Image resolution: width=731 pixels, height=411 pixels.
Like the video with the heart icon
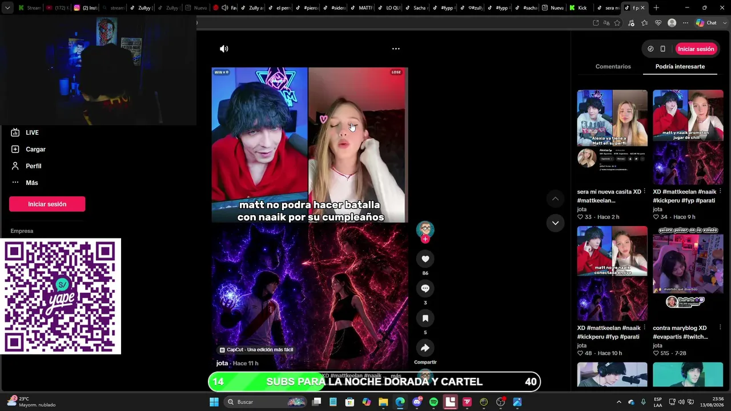coord(425,259)
